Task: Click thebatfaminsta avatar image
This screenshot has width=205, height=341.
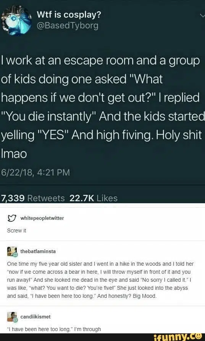Action: [12, 252]
